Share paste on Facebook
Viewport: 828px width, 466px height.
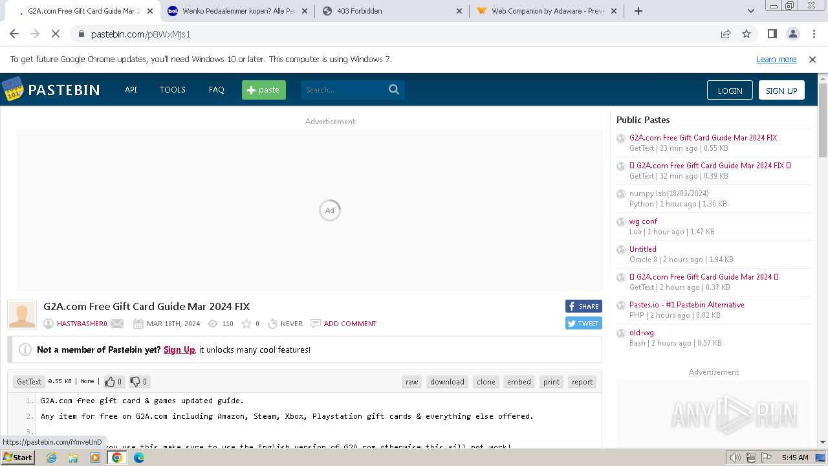pos(583,306)
